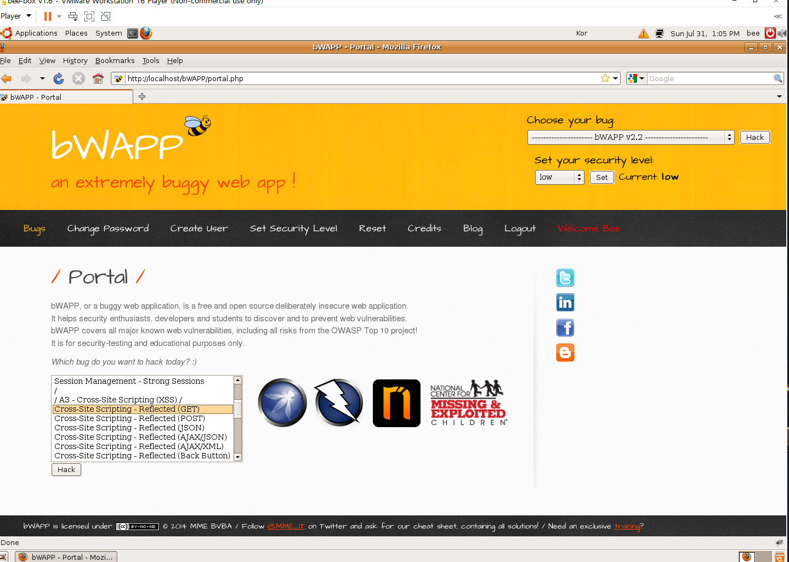Screen dimensions: 789x562
Task: Open the Help menu in Firefox
Action: pyautogui.click(x=175, y=60)
